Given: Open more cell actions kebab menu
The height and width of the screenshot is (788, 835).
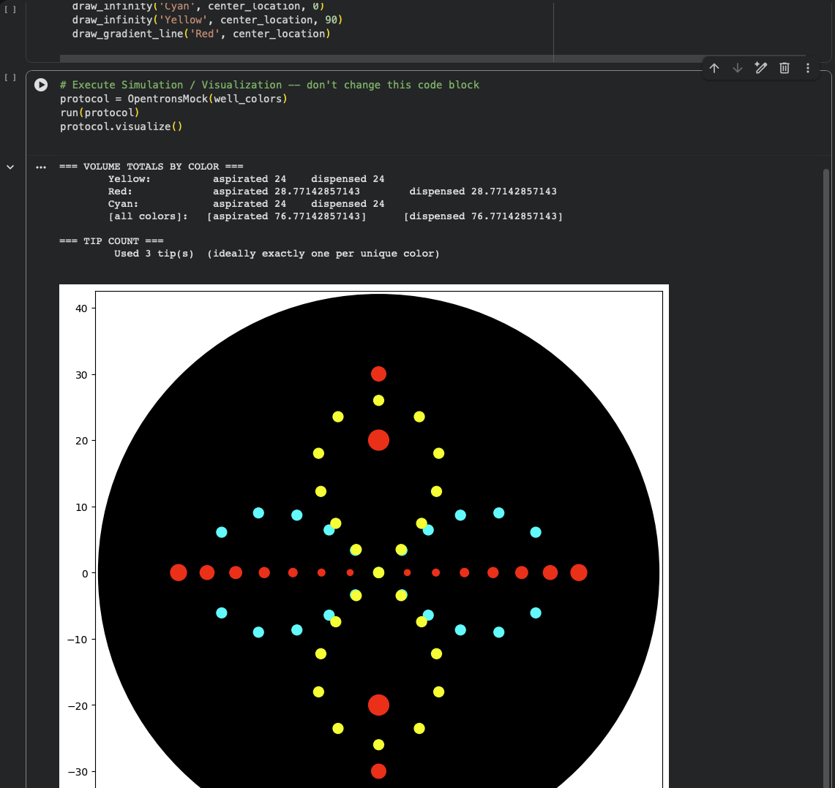Looking at the screenshot, I should coord(808,68).
